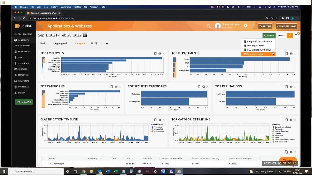Copy the Top Employees widget
This screenshot has height=182, width=312.
coord(155,53)
